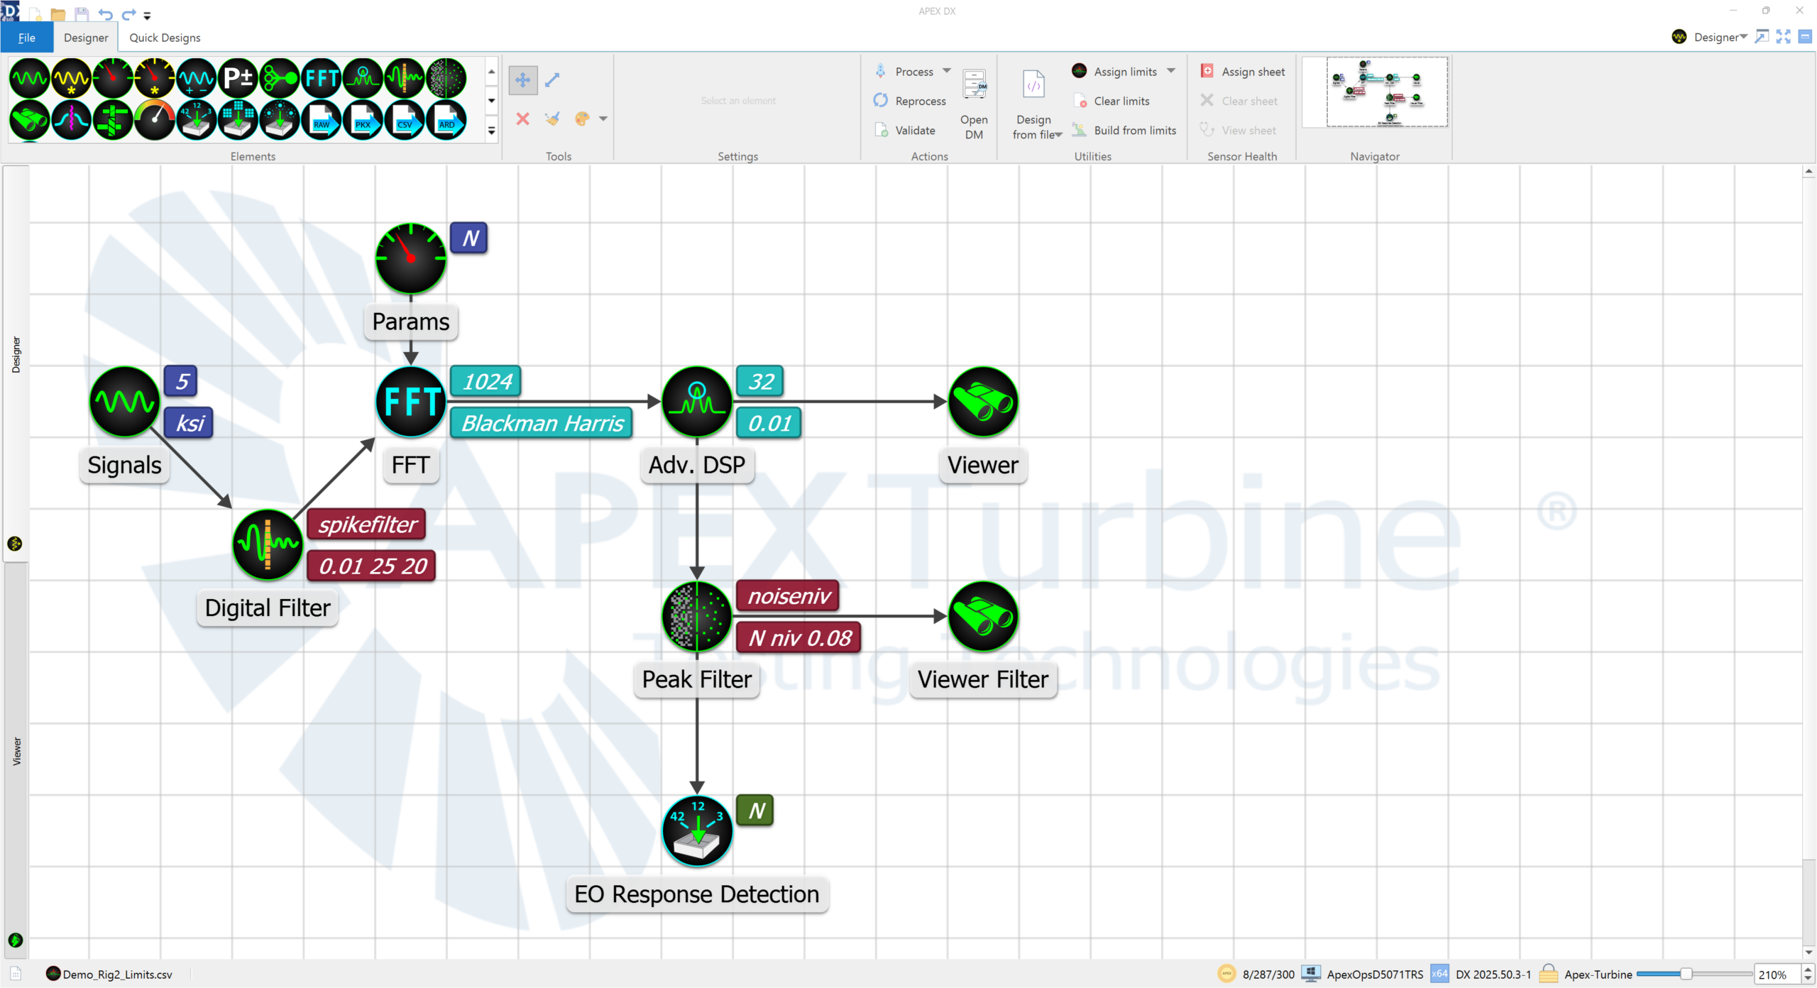
Task: Select the FFT element in the gallery
Action: point(322,78)
